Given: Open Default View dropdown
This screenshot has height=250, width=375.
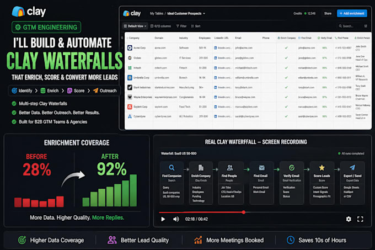Looking at the screenshot, I should tap(135, 26).
